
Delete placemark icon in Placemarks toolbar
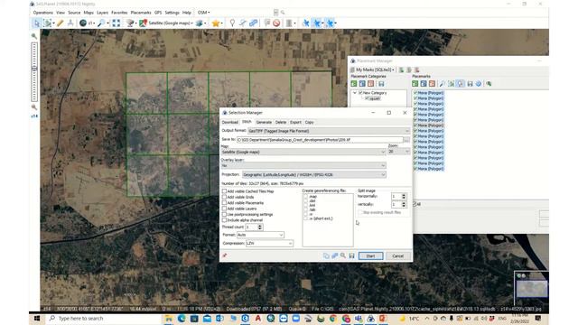pyautogui.click(x=432, y=84)
